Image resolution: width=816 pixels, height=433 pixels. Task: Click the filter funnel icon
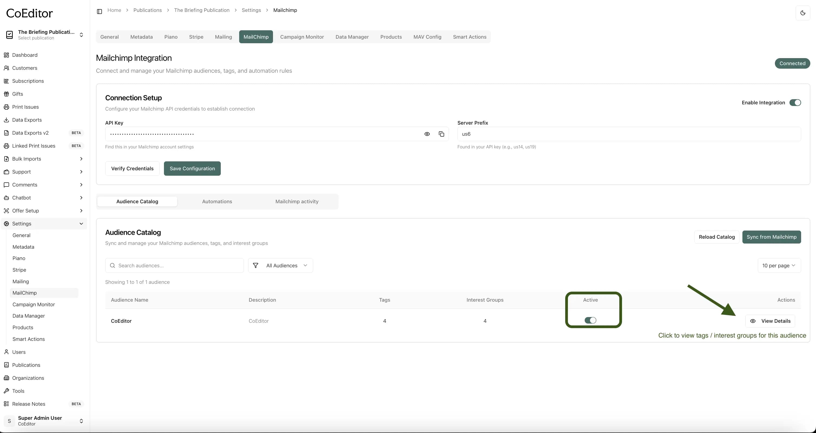coord(256,266)
